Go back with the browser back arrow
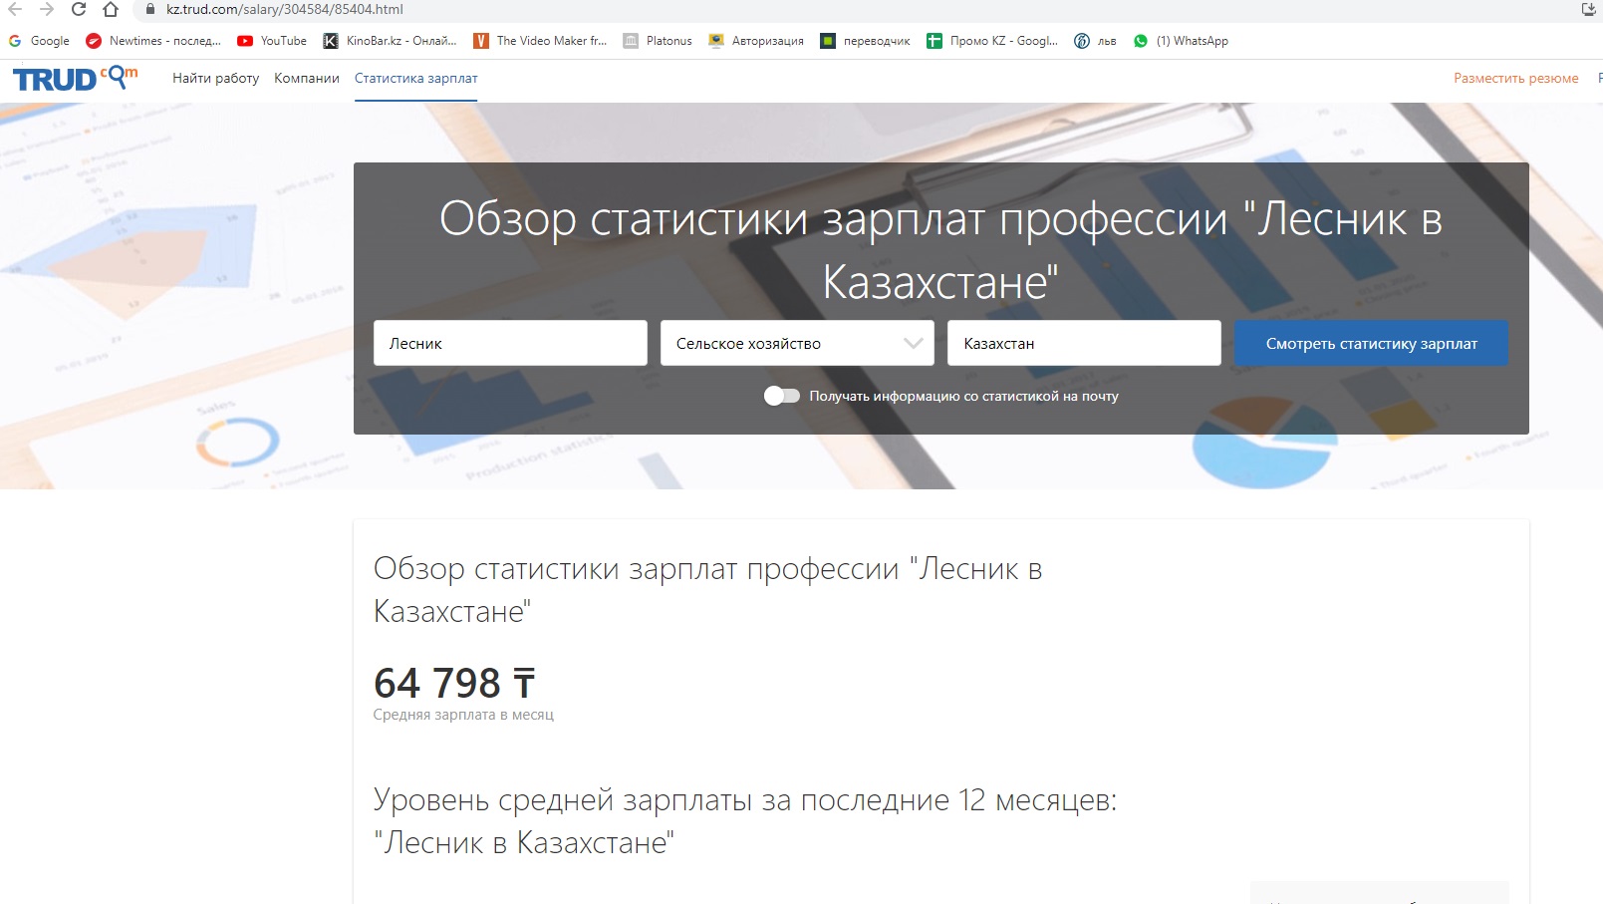The height and width of the screenshot is (904, 1603). (x=15, y=9)
